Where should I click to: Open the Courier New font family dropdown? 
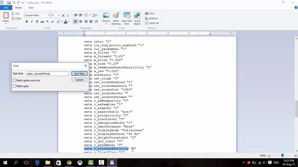point(49,15)
